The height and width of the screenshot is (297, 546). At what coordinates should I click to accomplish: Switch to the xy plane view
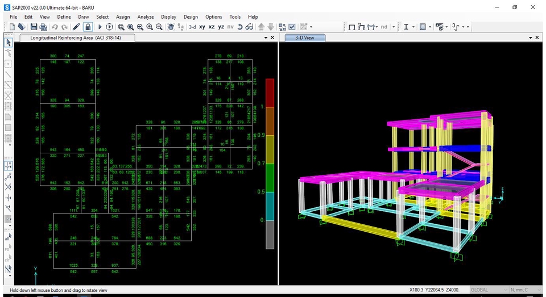click(x=202, y=27)
